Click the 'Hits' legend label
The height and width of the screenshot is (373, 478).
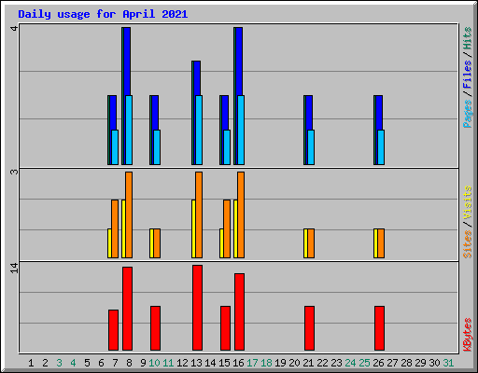pyautogui.click(x=467, y=38)
